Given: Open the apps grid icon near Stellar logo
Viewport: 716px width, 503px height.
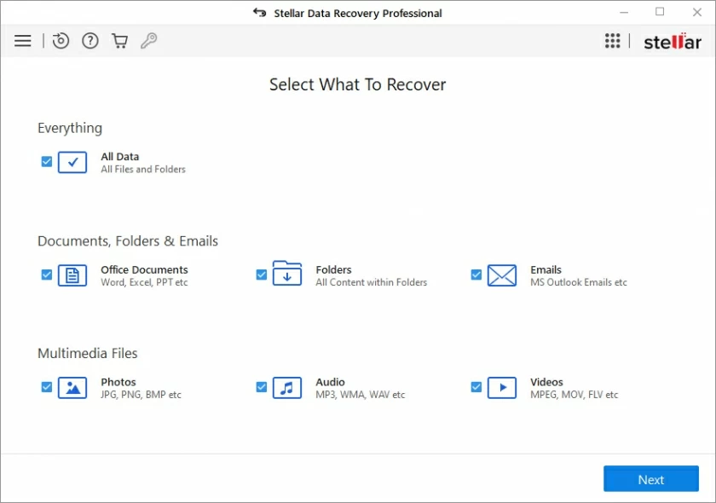Looking at the screenshot, I should click(x=612, y=40).
